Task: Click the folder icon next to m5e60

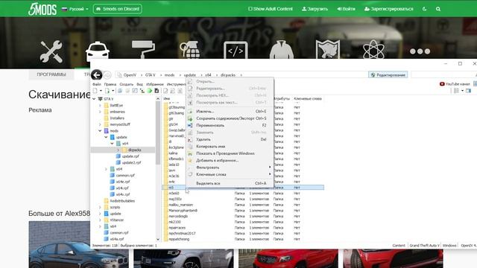Action: pos(165,194)
